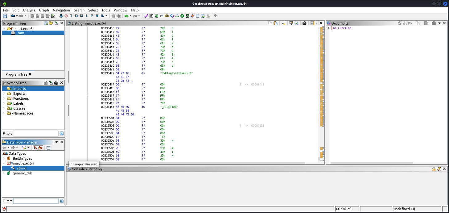
Task: Open the File menu
Action: (x=6, y=10)
